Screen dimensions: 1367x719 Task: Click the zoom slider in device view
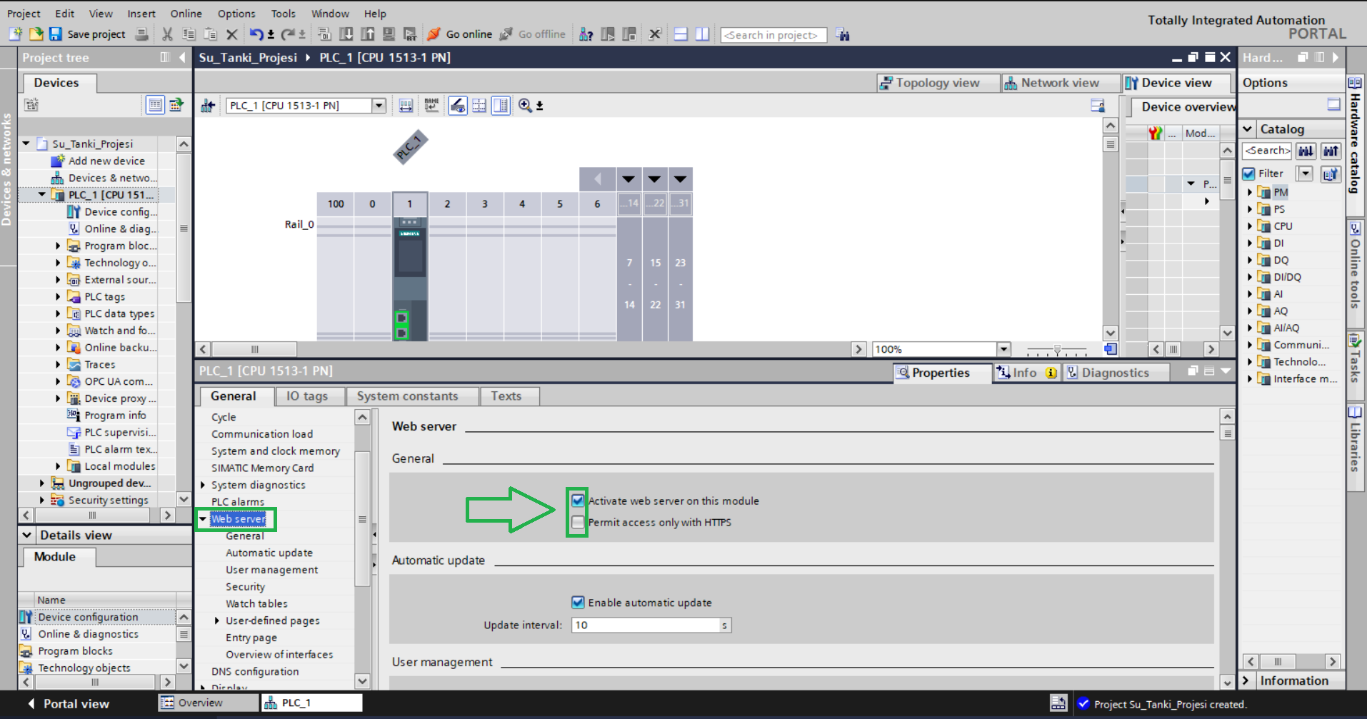(1057, 350)
